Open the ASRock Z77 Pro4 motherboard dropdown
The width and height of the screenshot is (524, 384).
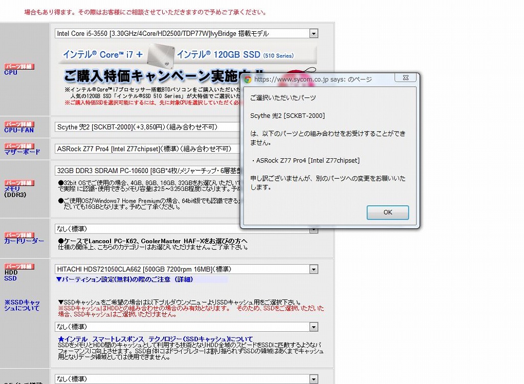(147, 149)
